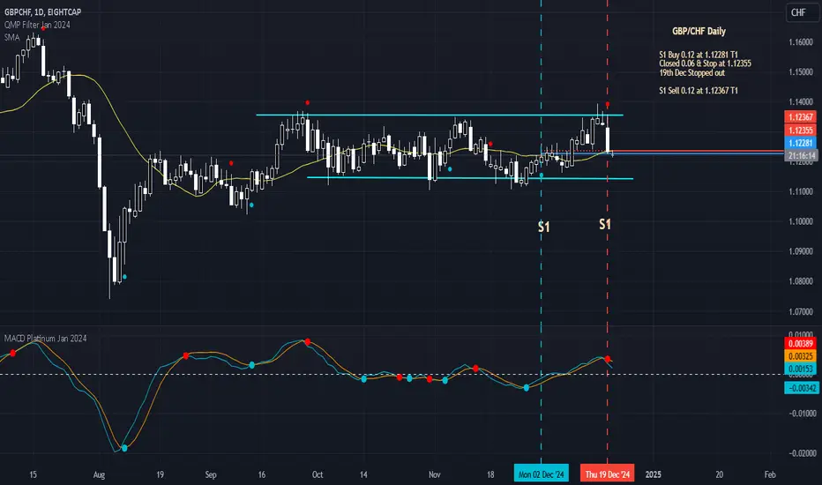Click the Oct time axis label

pos(318,474)
